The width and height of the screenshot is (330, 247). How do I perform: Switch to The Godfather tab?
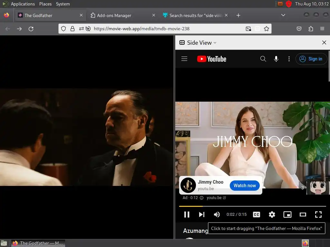[50, 15]
